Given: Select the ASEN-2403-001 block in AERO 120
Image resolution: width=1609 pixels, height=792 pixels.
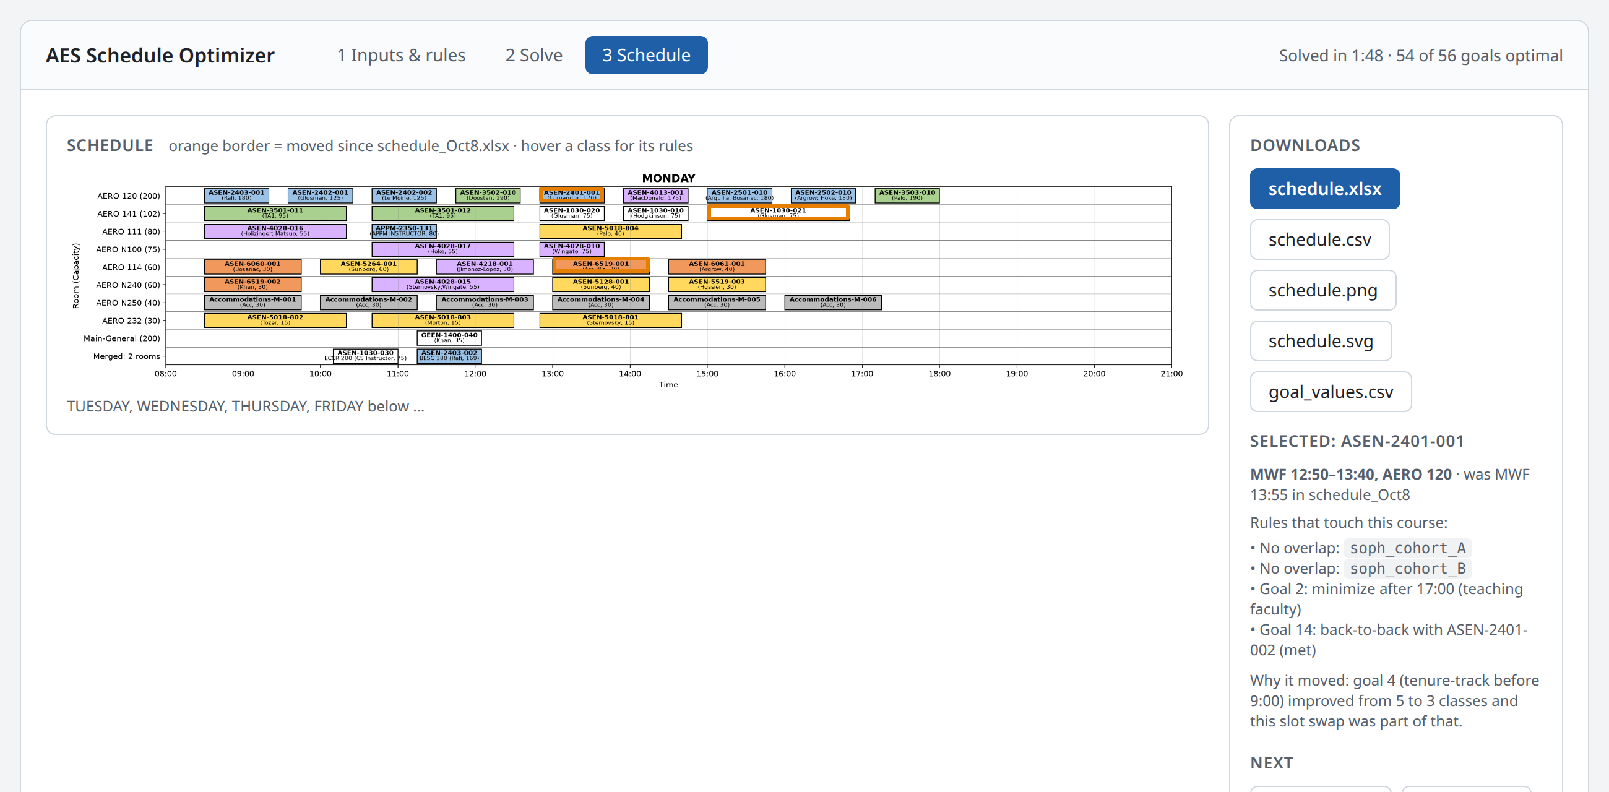Looking at the screenshot, I should pyautogui.click(x=236, y=196).
